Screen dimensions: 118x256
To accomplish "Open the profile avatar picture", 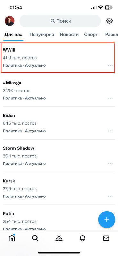I will click(x=10, y=21).
